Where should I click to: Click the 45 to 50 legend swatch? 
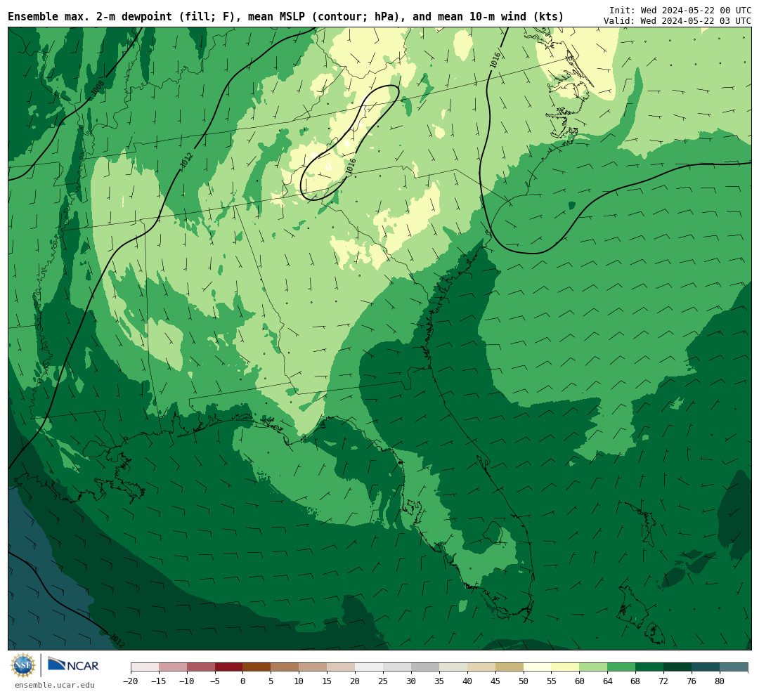click(510, 667)
